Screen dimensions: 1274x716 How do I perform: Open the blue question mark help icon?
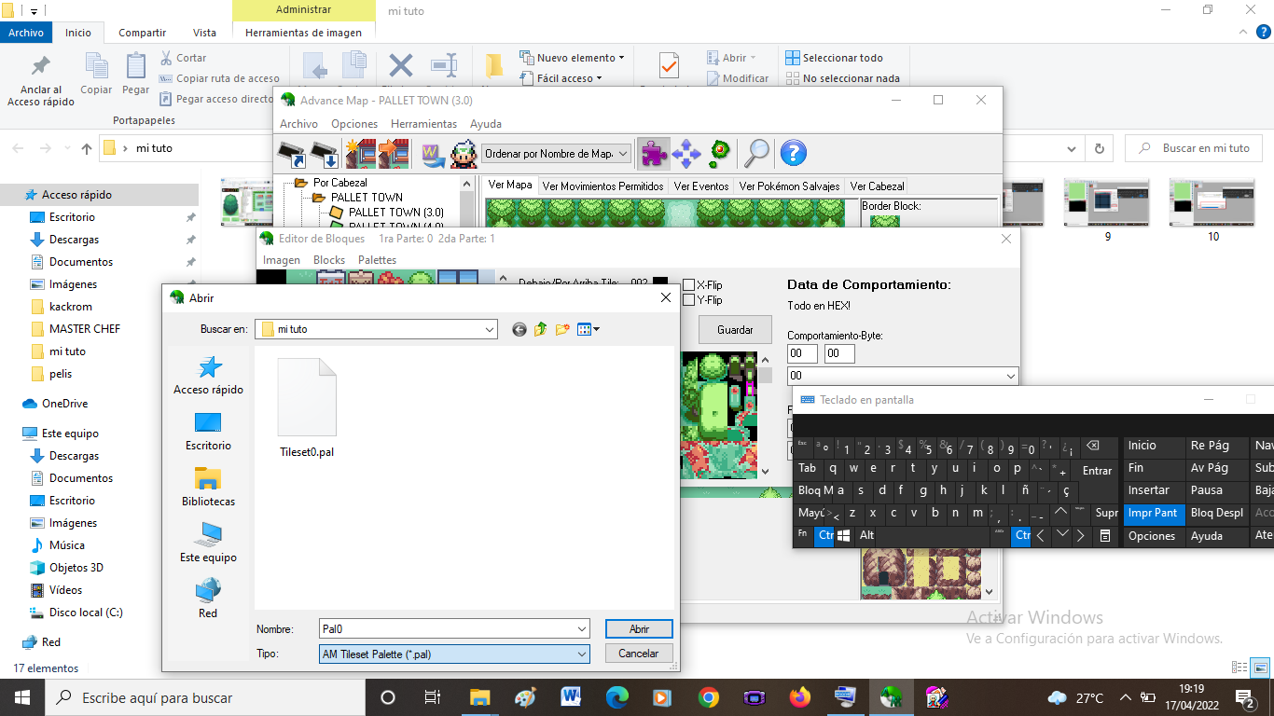click(x=793, y=153)
